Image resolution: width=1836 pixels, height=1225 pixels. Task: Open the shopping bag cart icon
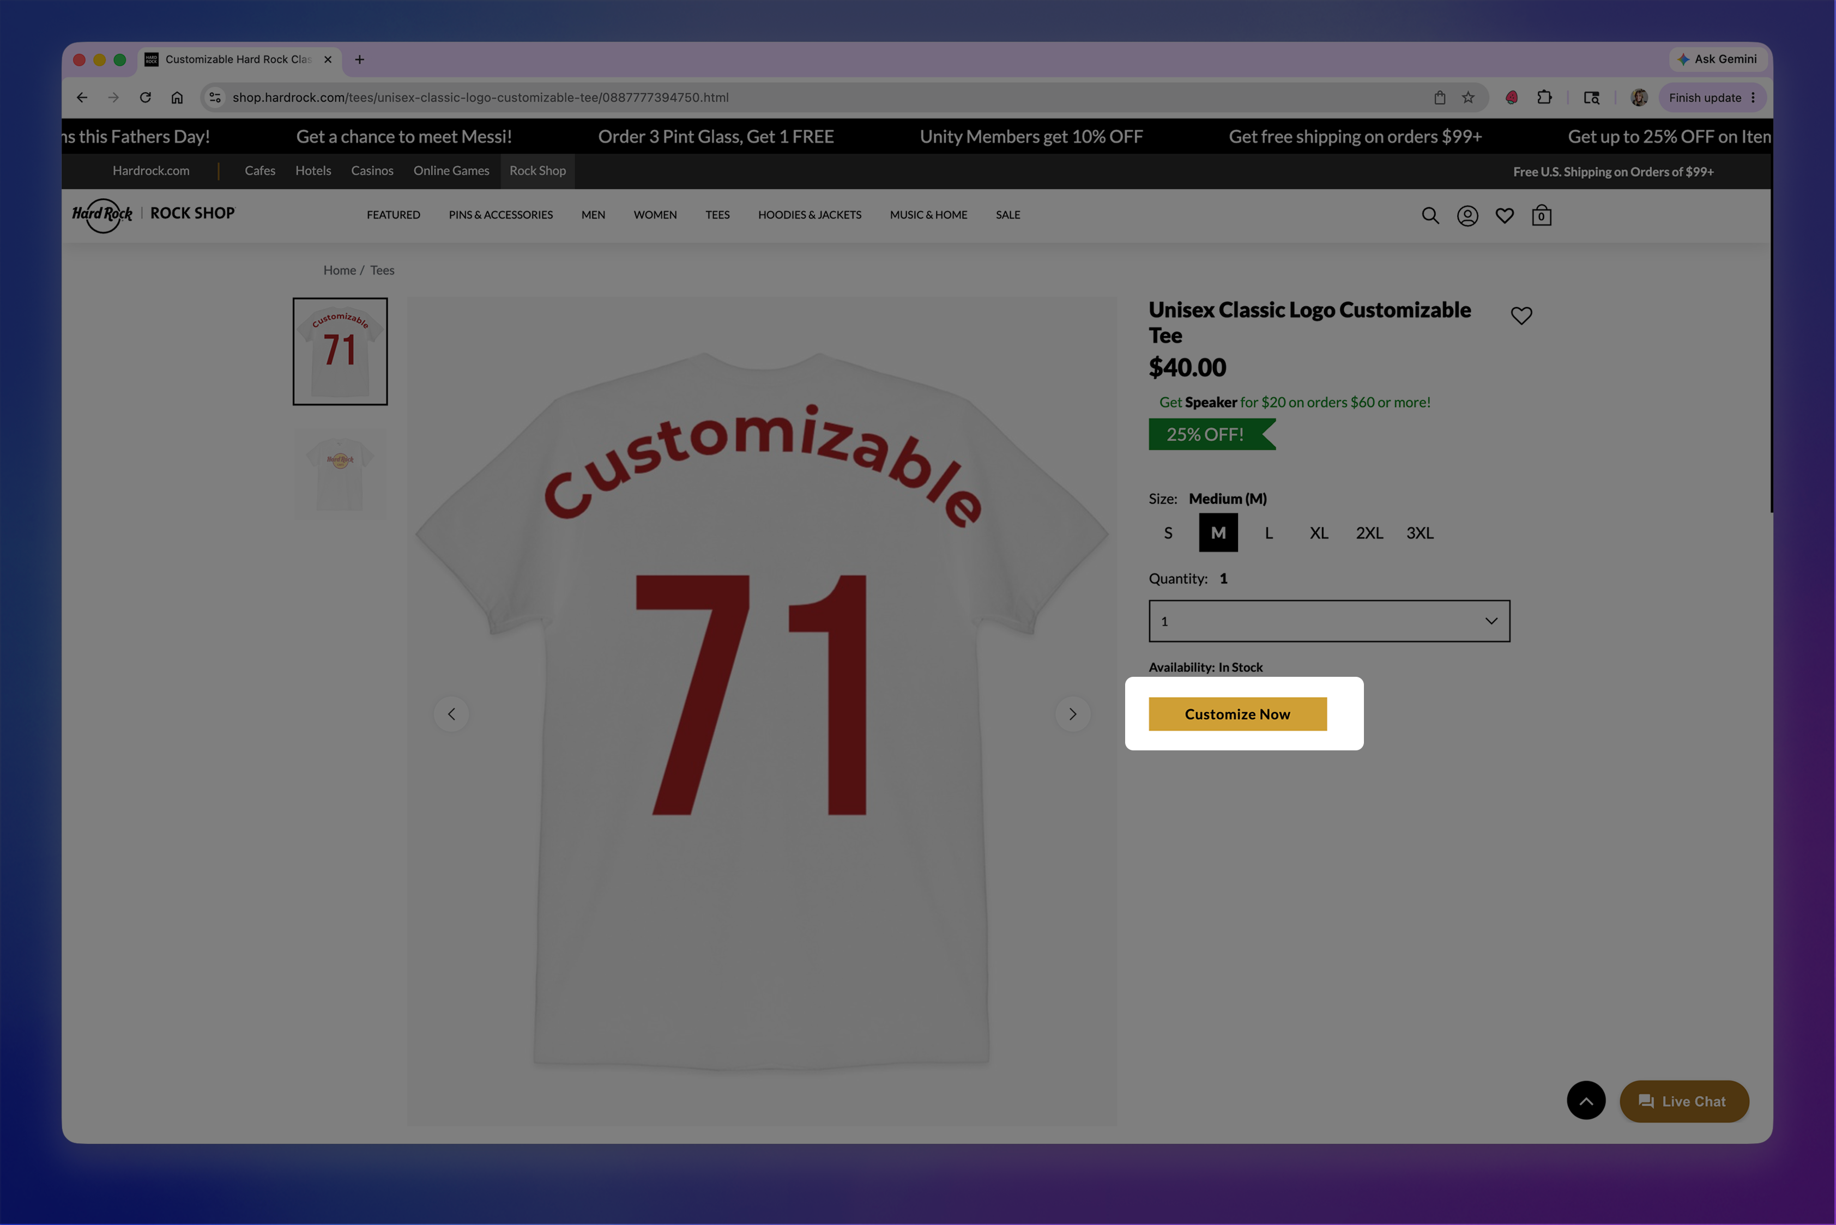(x=1541, y=216)
